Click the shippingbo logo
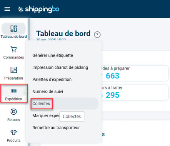Viewport: 170px width, 146px height. point(38,9)
